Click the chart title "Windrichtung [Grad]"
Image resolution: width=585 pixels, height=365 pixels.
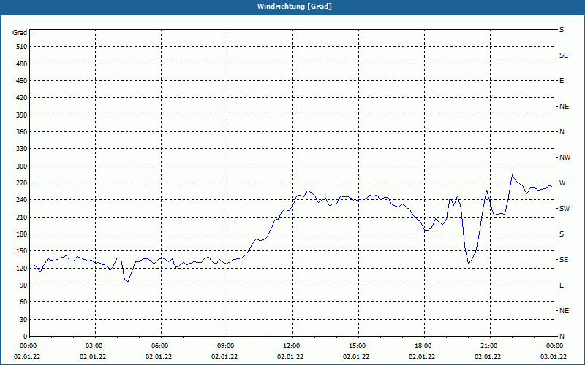[295, 7]
